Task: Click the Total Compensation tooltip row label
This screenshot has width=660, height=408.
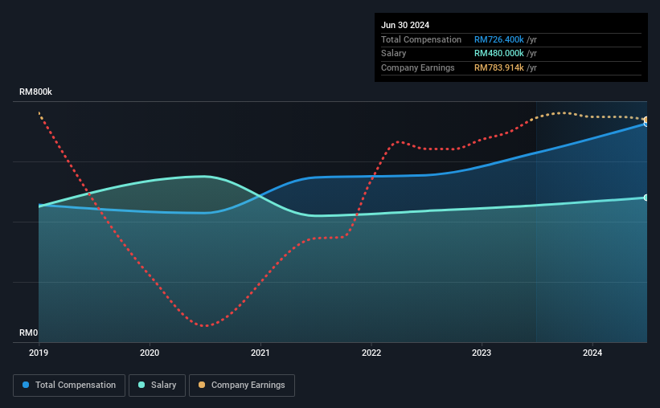Action: (x=421, y=39)
